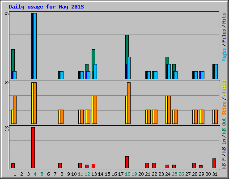Select green day label 12 on x-axis
The height and width of the screenshot is (179, 229).
(x=87, y=174)
